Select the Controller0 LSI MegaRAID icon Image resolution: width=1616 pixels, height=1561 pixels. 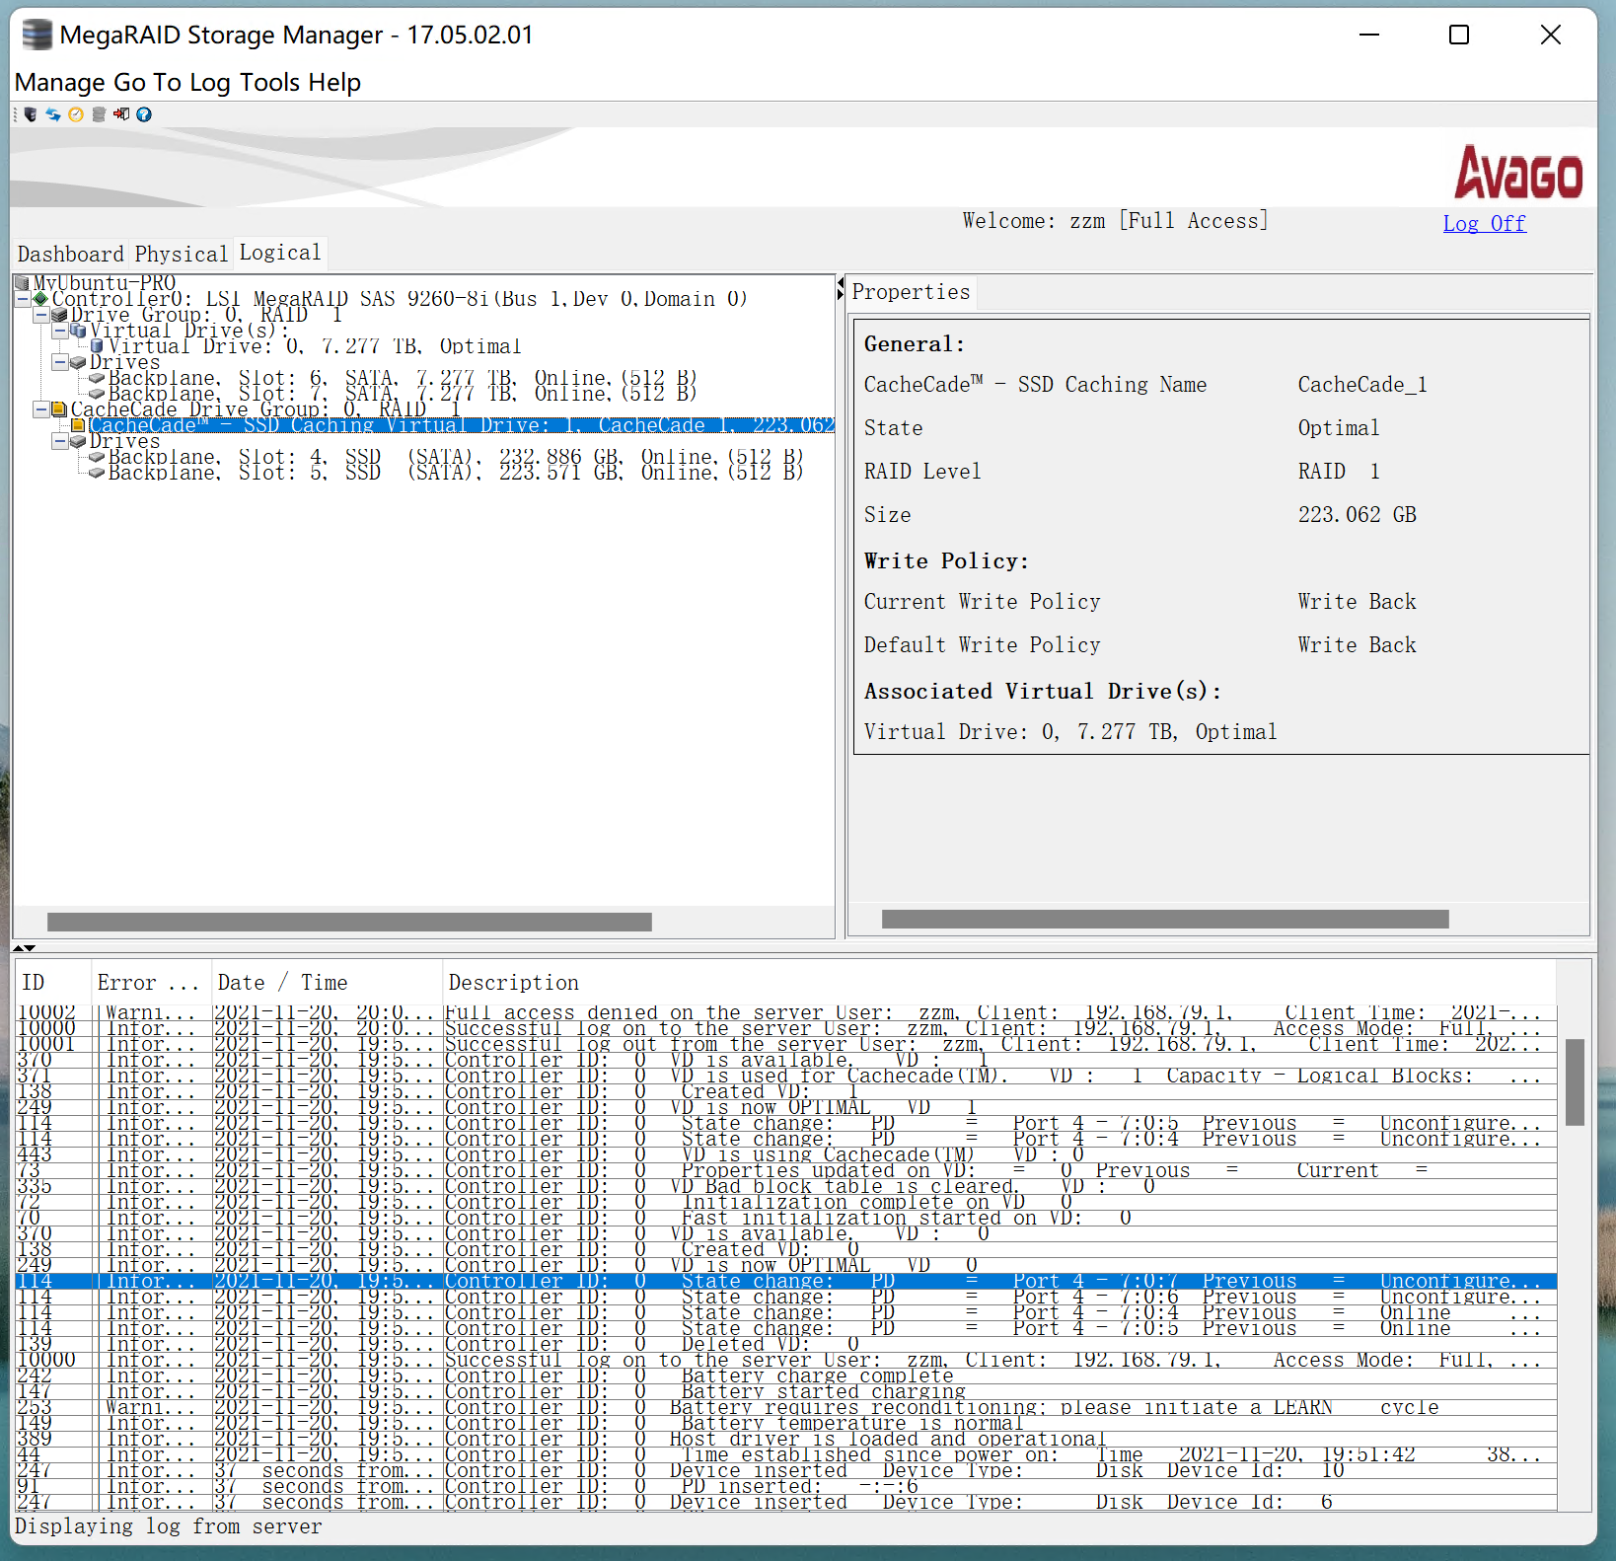pyautogui.click(x=40, y=299)
